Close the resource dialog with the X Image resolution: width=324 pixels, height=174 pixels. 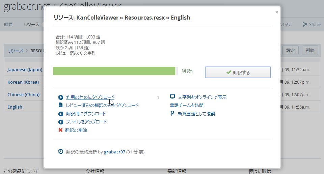pyautogui.click(x=276, y=12)
